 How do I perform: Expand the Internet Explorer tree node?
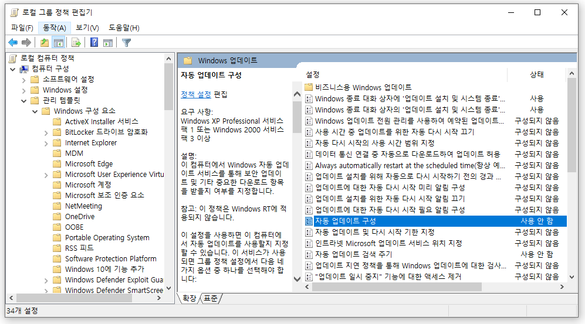(46, 144)
